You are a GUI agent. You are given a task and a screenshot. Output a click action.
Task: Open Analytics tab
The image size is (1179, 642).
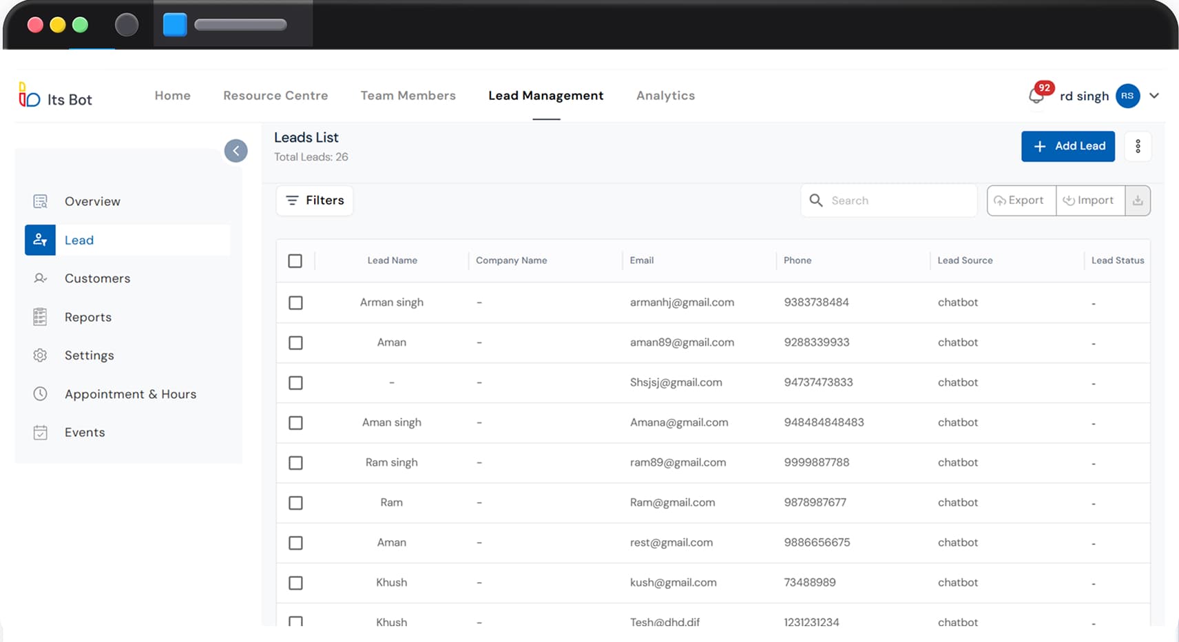665,96
